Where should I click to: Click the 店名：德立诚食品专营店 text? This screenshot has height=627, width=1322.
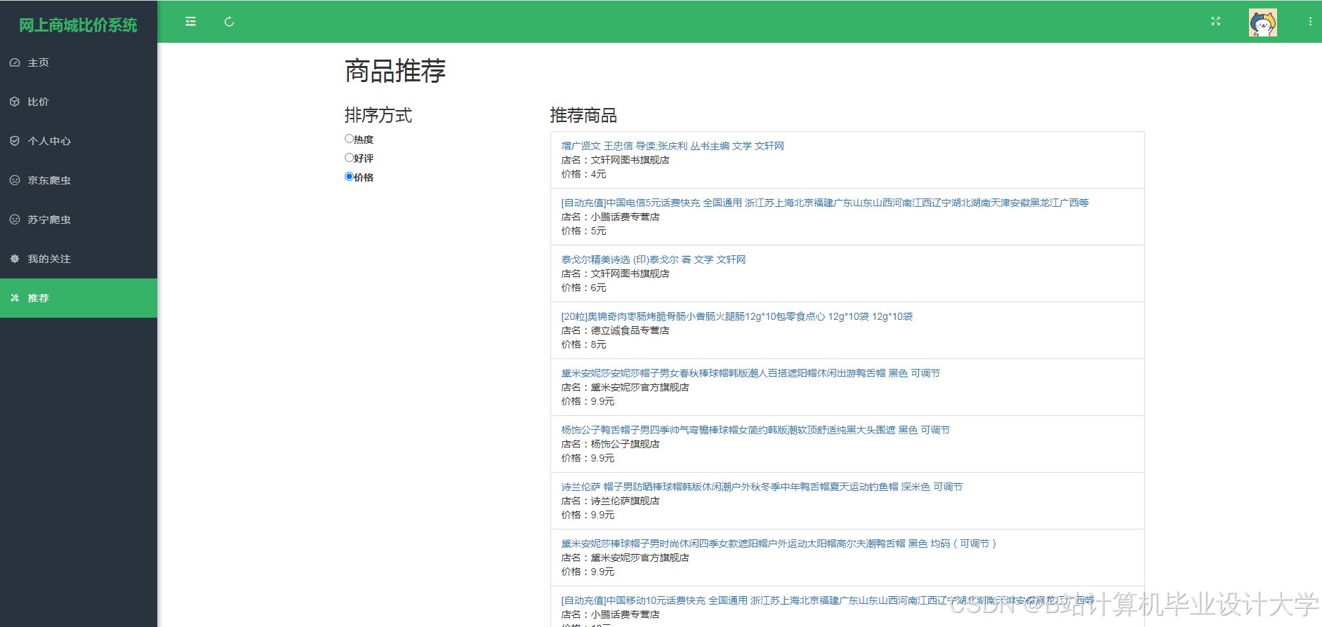coord(615,330)
